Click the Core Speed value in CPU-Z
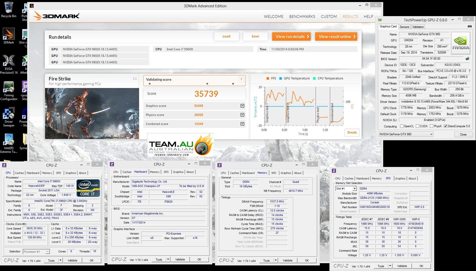The height and width of the screenshot is (271, 476). click(x=35, y=229)
